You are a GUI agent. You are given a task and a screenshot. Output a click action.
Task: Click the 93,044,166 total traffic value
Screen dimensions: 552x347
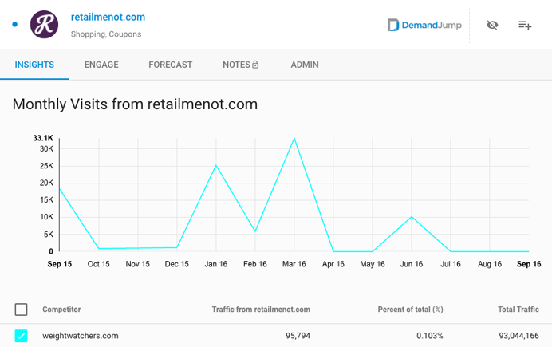pyautogui.click(x=519, y=336)
